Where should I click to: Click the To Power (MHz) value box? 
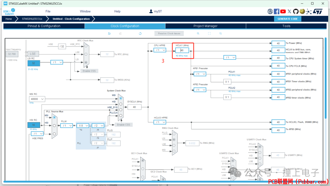click(278, 43)
